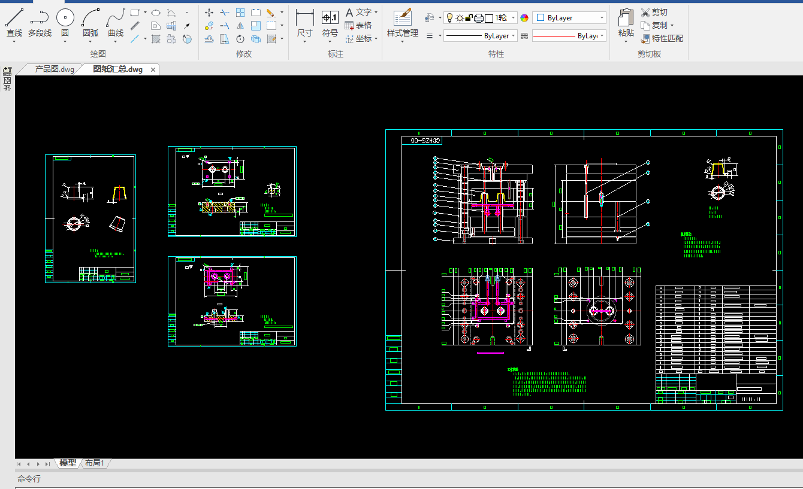Close the 图纸汇总.dwg tab
Viewport: 803px width, 489px height.
point(153,69)
